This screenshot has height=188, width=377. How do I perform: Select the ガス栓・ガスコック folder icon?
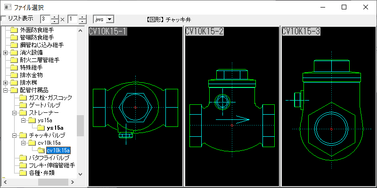[23, 98]
